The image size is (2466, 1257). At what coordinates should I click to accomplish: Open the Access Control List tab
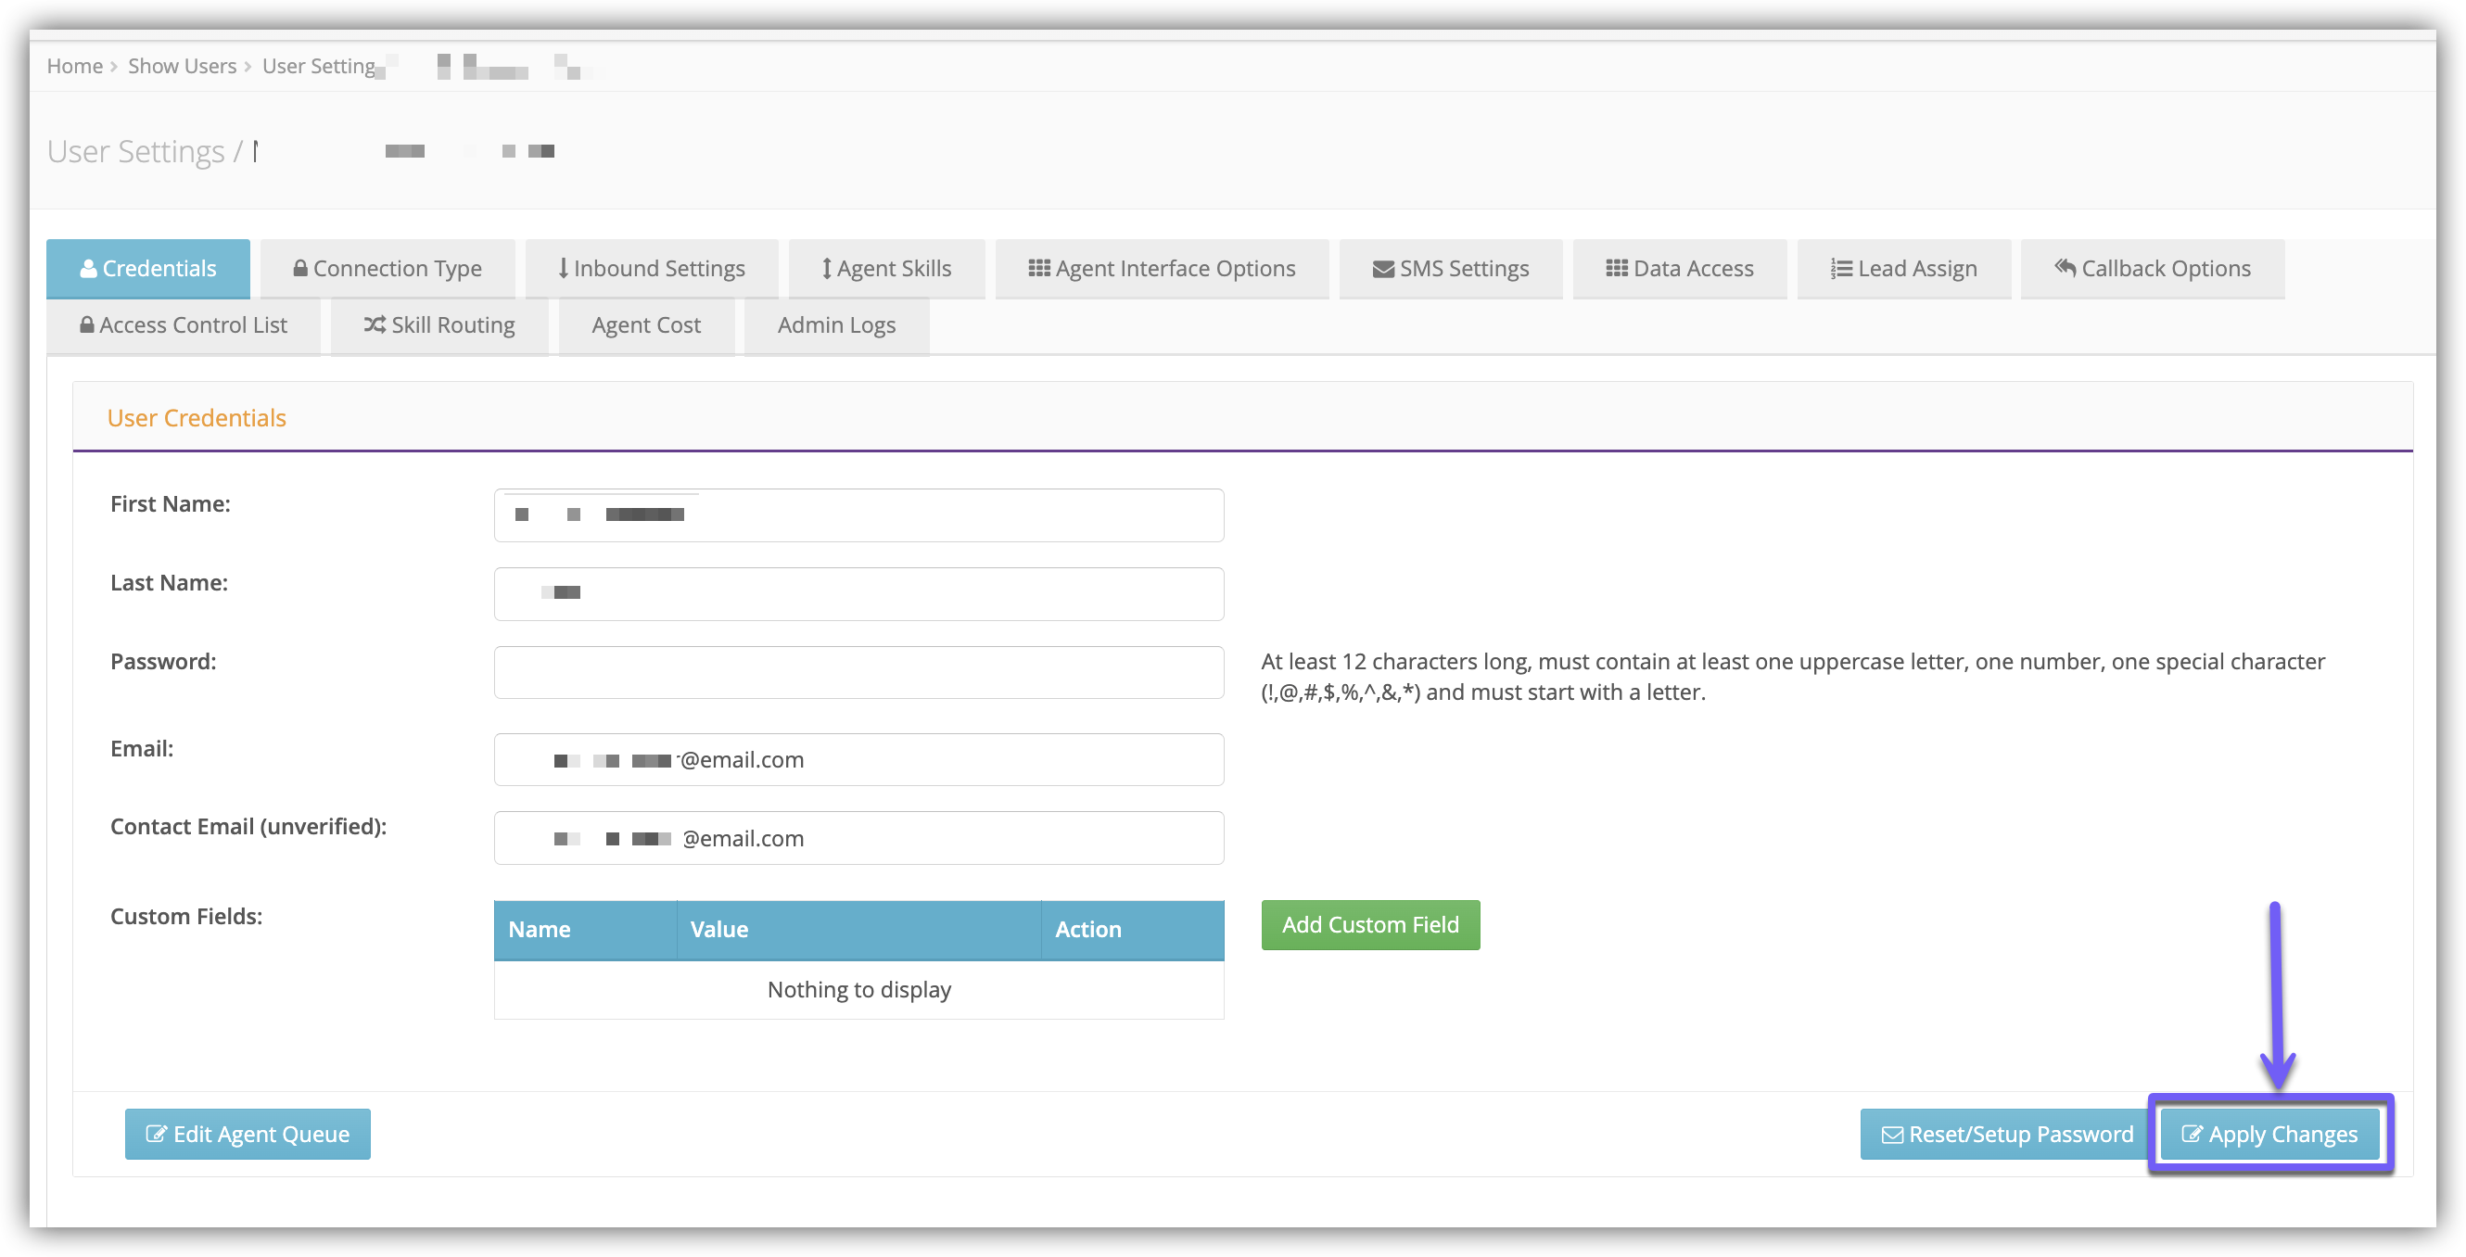(184, 325)
